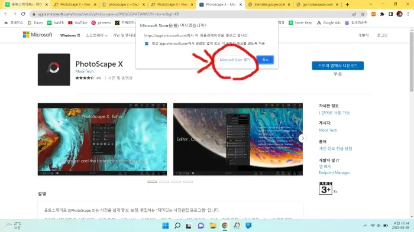Show hidden system tray icons

click(365, 226)
